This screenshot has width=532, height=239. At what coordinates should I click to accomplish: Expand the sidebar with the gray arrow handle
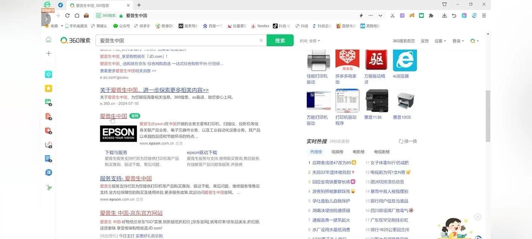click(x=46, y=19)
